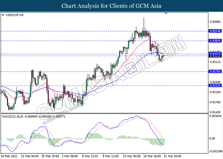Click the 21 Mar 04:00 time label

point(173,156)
